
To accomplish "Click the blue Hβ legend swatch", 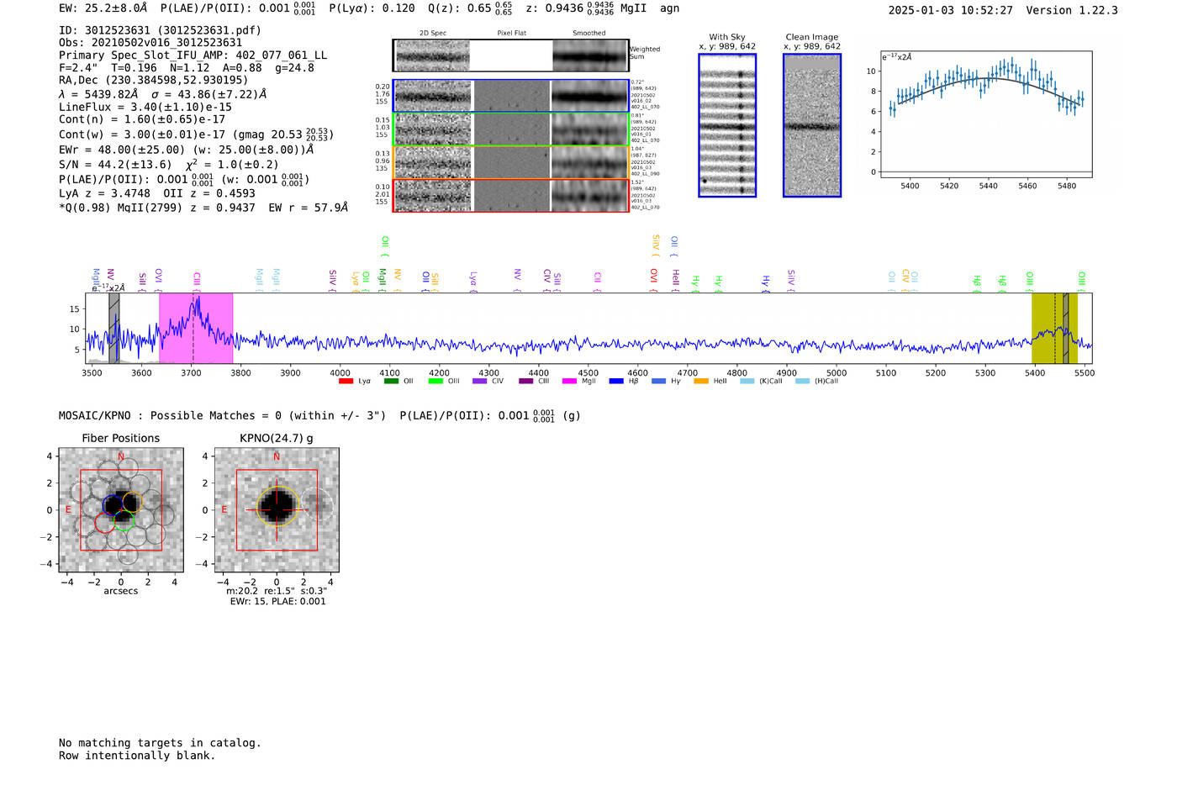I will pos(616,382).
